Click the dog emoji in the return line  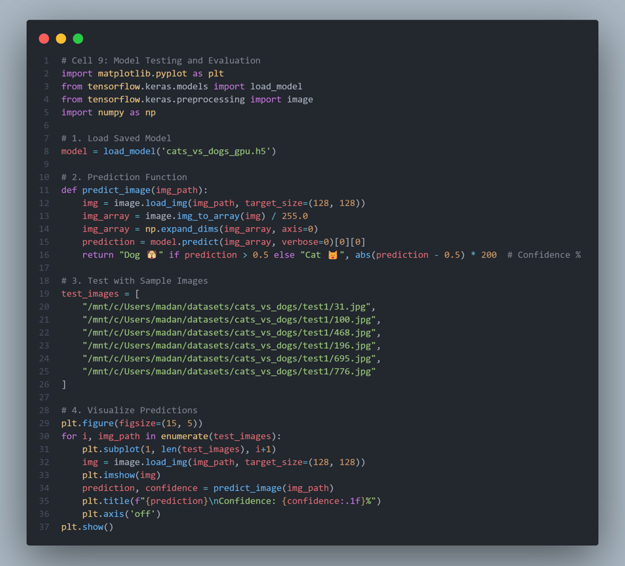coord(151,255)
